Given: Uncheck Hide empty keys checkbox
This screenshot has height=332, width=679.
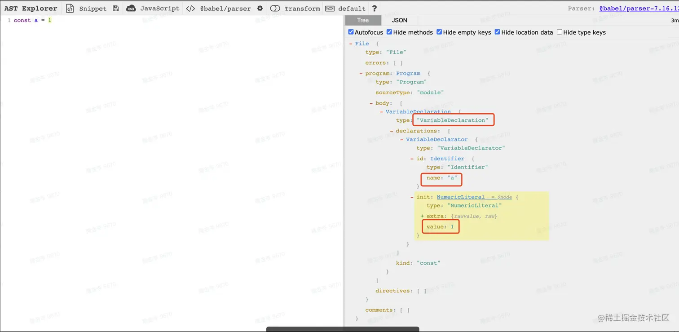Looking at the screenshot, I should pyautogui.click(x=439, y=32).
